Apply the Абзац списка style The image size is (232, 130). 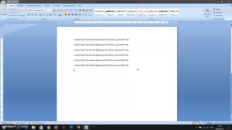click(x=174, y=13)
